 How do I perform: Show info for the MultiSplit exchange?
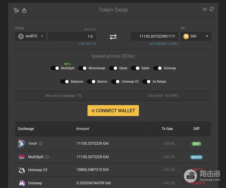click(47, 157)
